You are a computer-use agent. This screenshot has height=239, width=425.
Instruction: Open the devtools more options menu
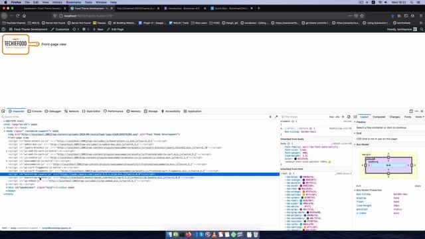(416, 112)
